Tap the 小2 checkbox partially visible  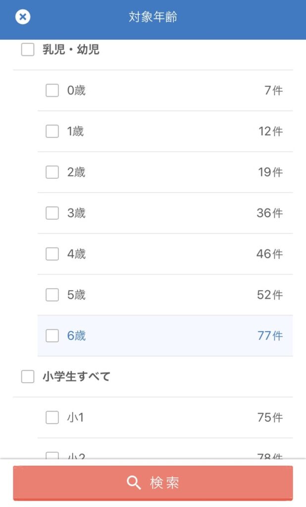(52, 456)
